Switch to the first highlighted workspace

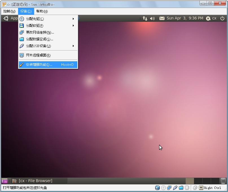tap(190, 181)
